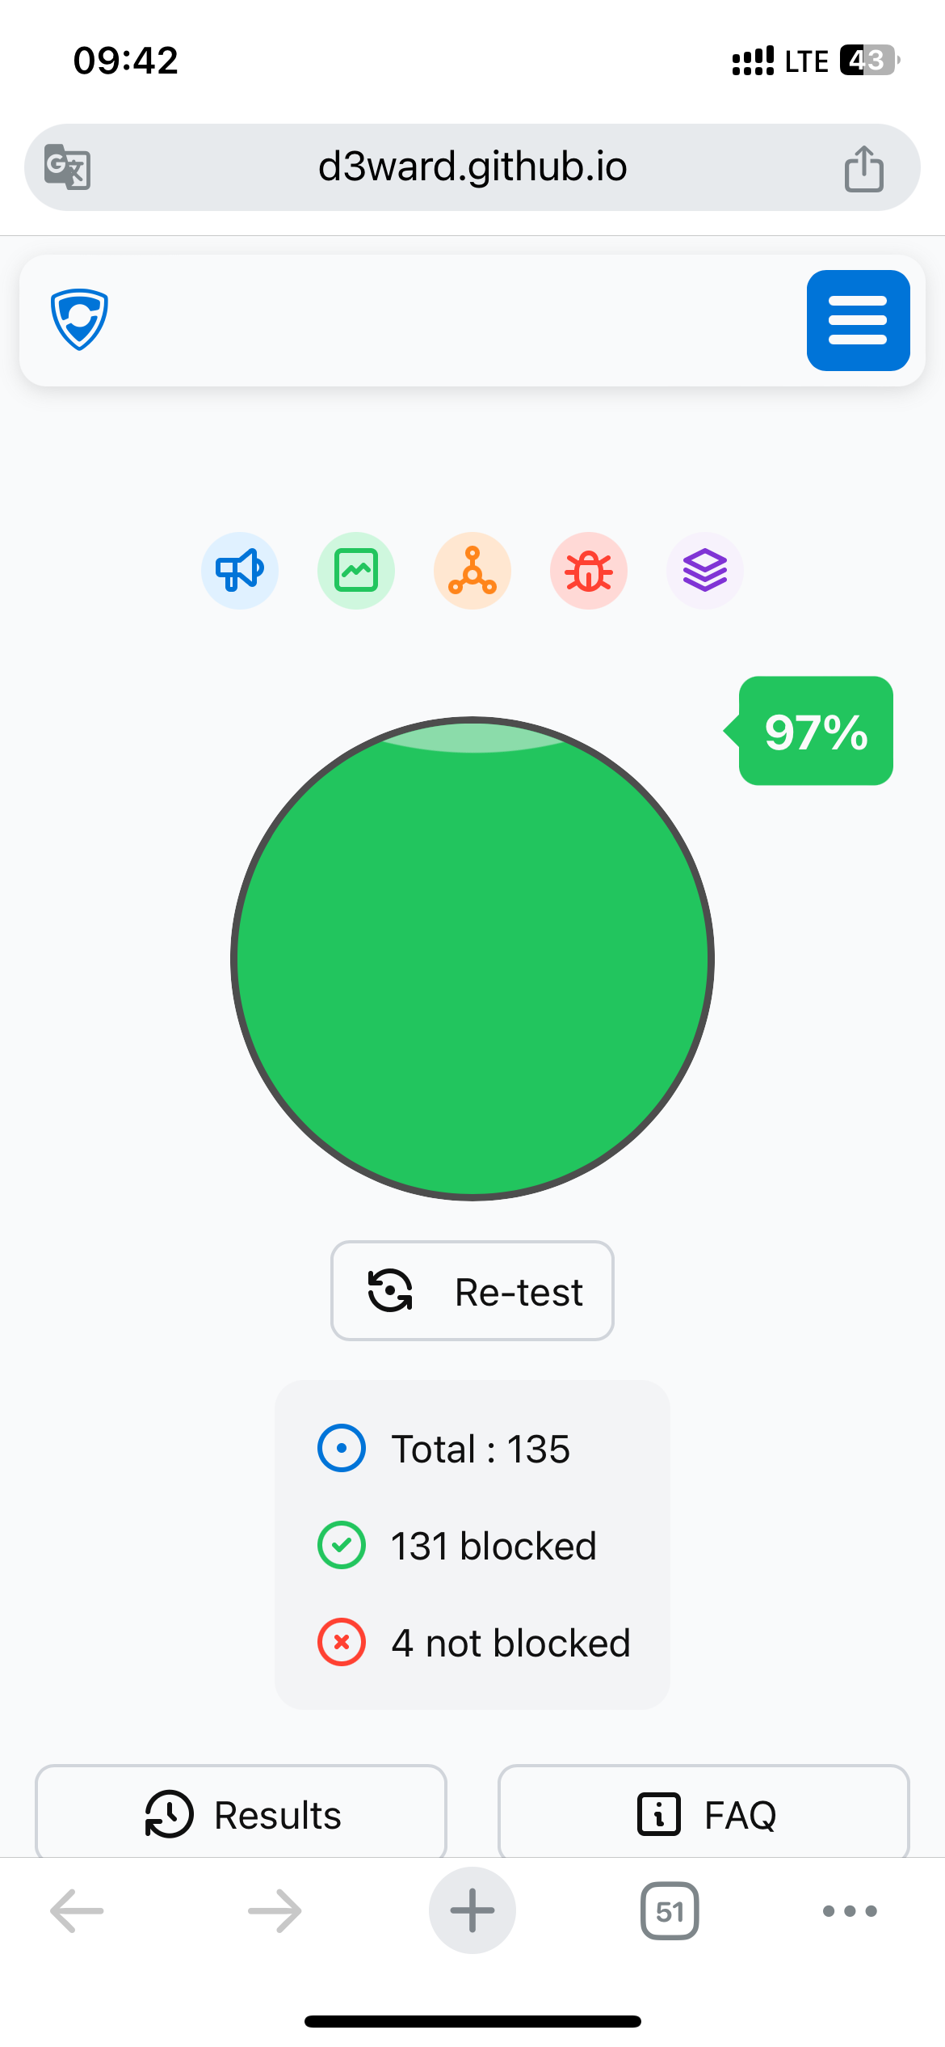Select the green analytics chart category icon
The height and width of the screenshot is (2047, 945).
(x=356, y=571)
